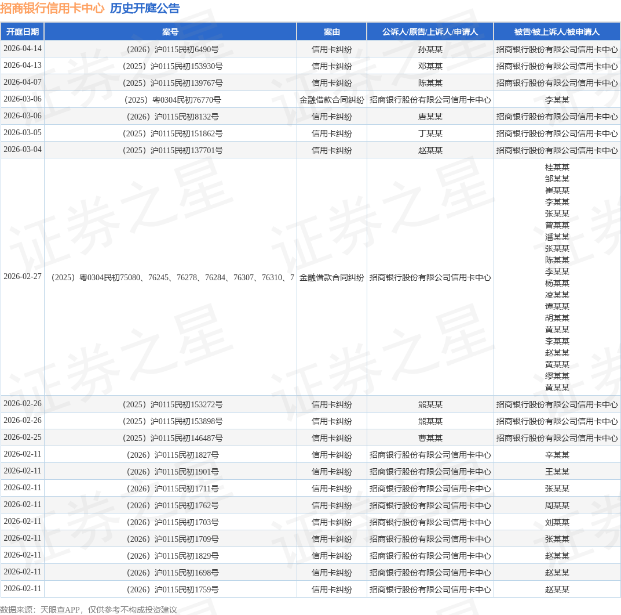Screen dimensions: 621x615
Task: Click plaintiff name 曹某某
Action: point(430,438)
